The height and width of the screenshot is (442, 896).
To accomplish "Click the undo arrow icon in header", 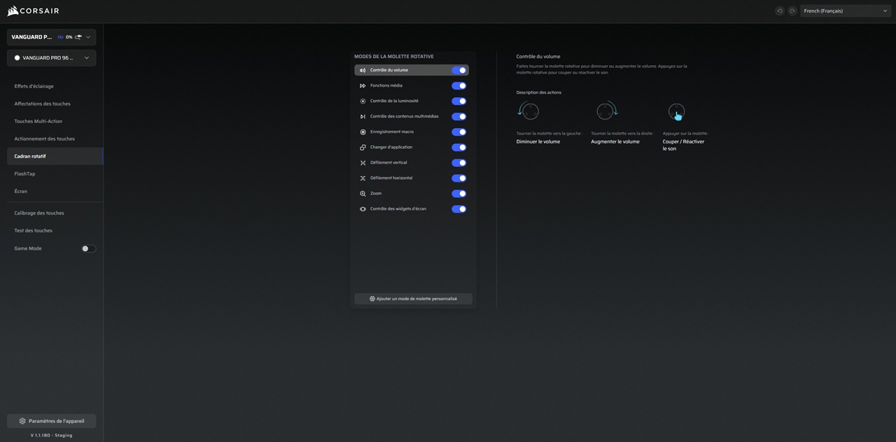I will click(x=780, y=11).
